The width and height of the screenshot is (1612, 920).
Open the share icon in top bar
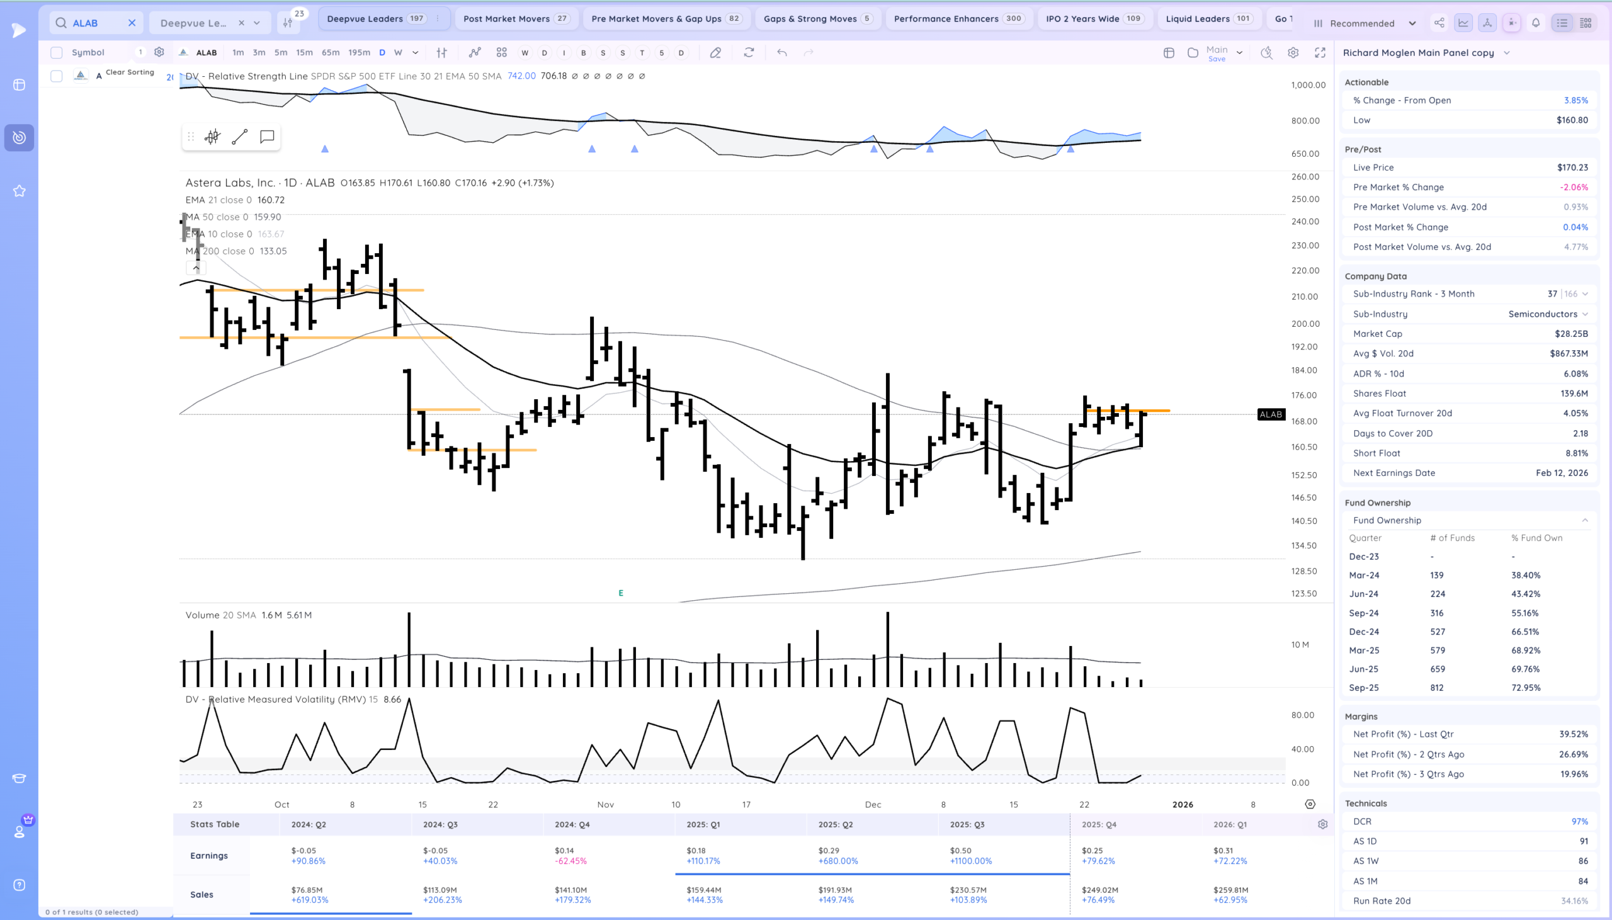click(1439, 23)
